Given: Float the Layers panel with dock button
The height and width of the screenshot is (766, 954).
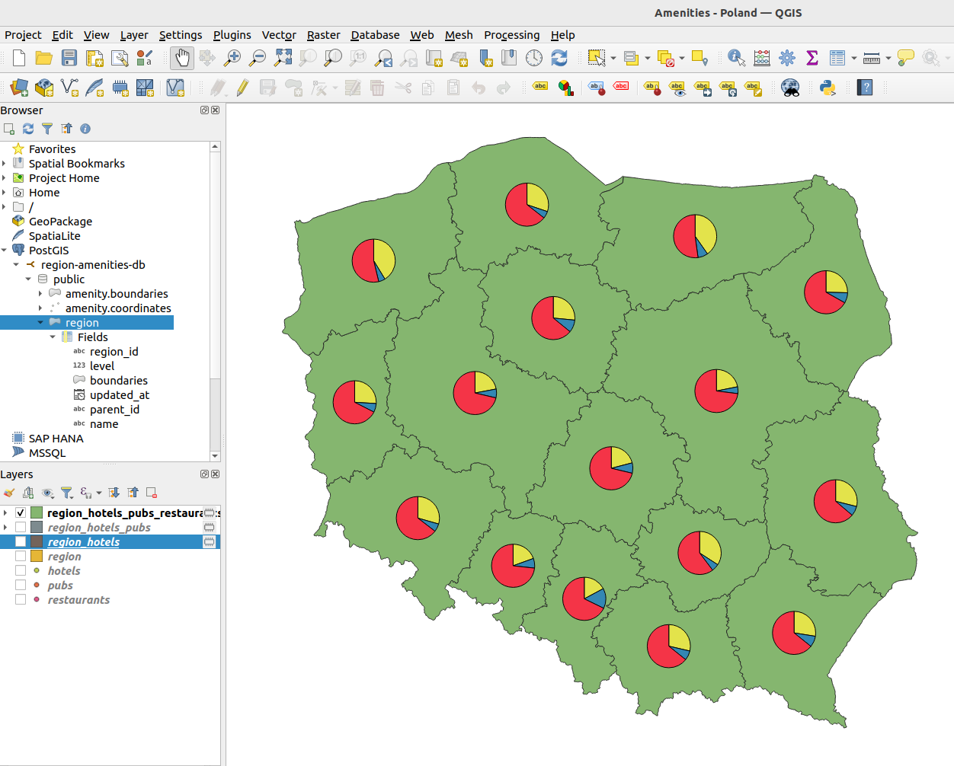Looking at the screenshot, I should (204, 474).
